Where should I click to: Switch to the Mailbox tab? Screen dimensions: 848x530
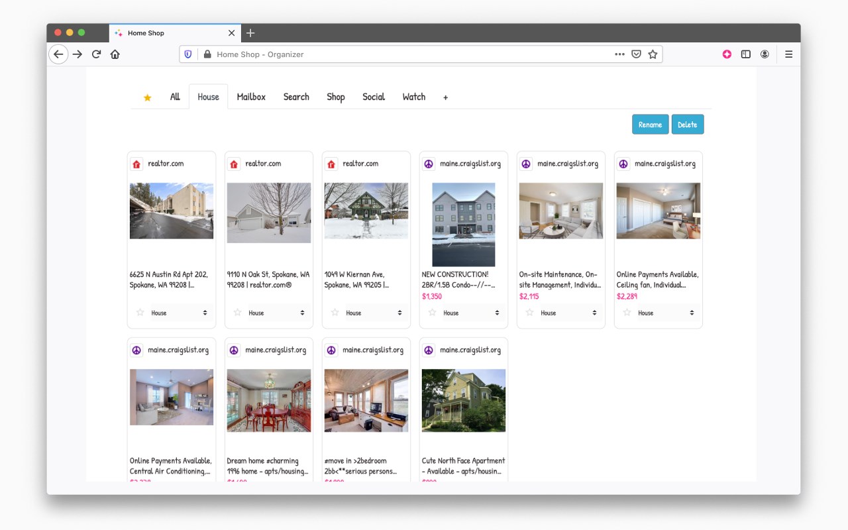tap(251, 97)
